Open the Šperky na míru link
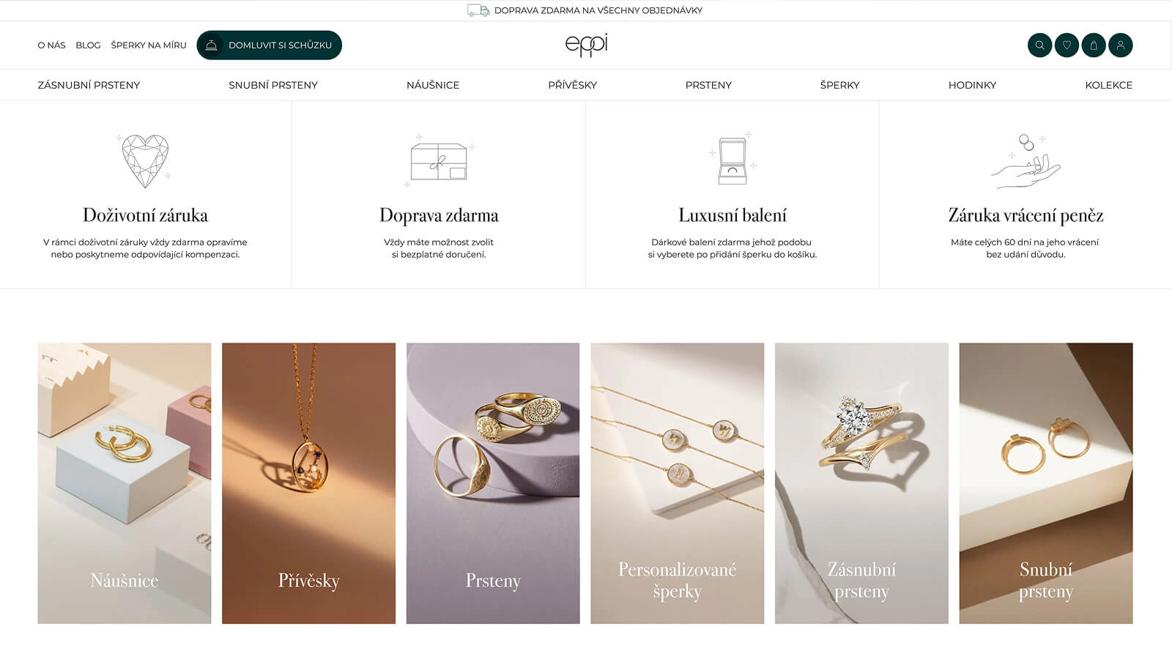 149,45
